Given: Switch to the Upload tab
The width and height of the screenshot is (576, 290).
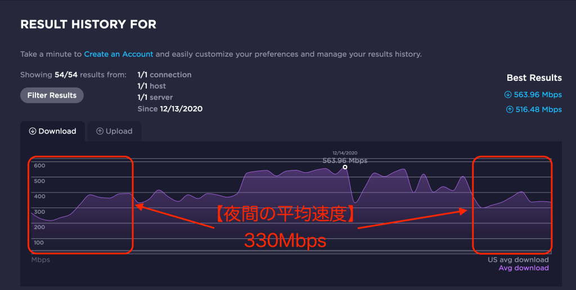Looking at the screenshot, I should pyautogui.click(x=114, y=131).
